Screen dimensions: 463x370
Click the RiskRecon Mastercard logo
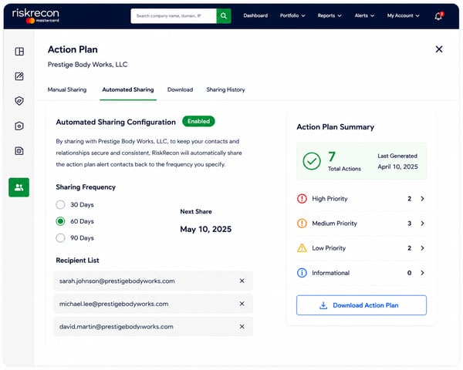coord(35,15)
